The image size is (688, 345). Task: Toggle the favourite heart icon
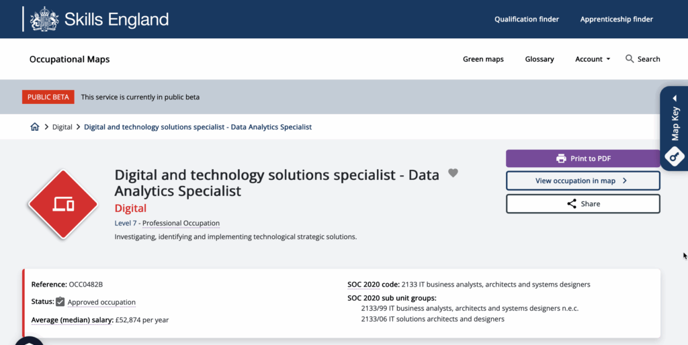[453, 173]
